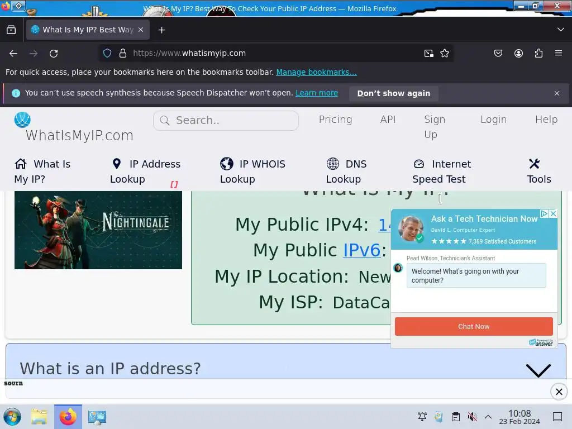Go to the Login page
The height and width of the screenshot is (429, 572).
tap(493, 120)
